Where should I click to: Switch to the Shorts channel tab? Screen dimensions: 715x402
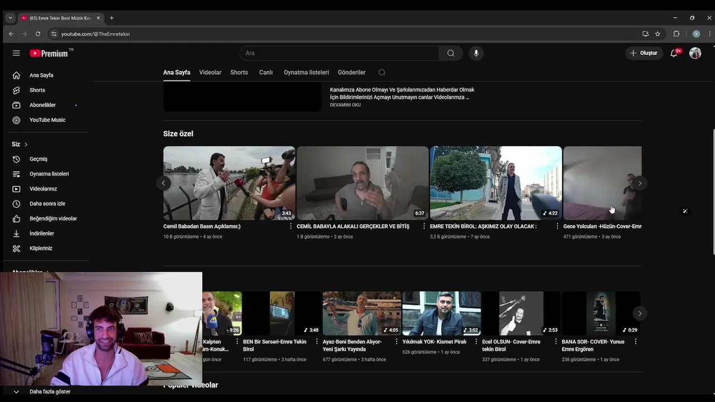[x=239, y=73]
